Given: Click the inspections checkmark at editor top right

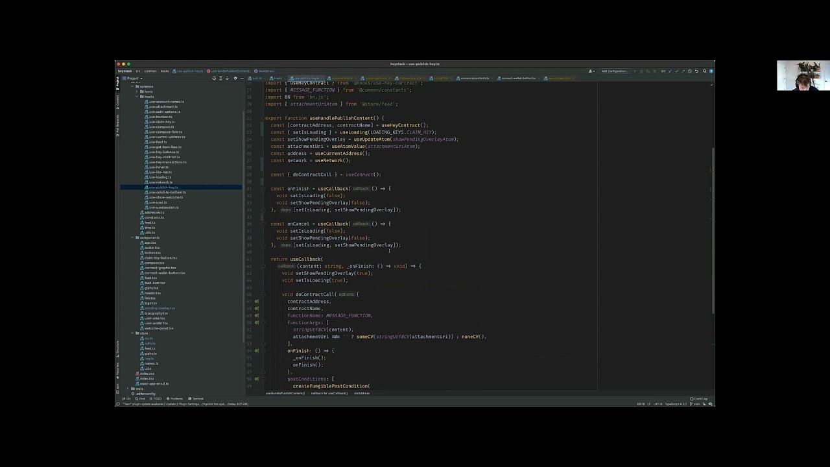Looking at the screenshot, I should (x=711, y=84).
